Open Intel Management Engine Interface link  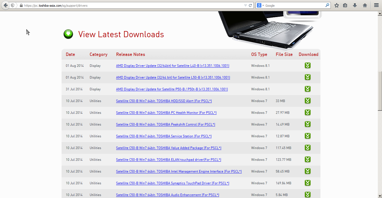(179, 171)
